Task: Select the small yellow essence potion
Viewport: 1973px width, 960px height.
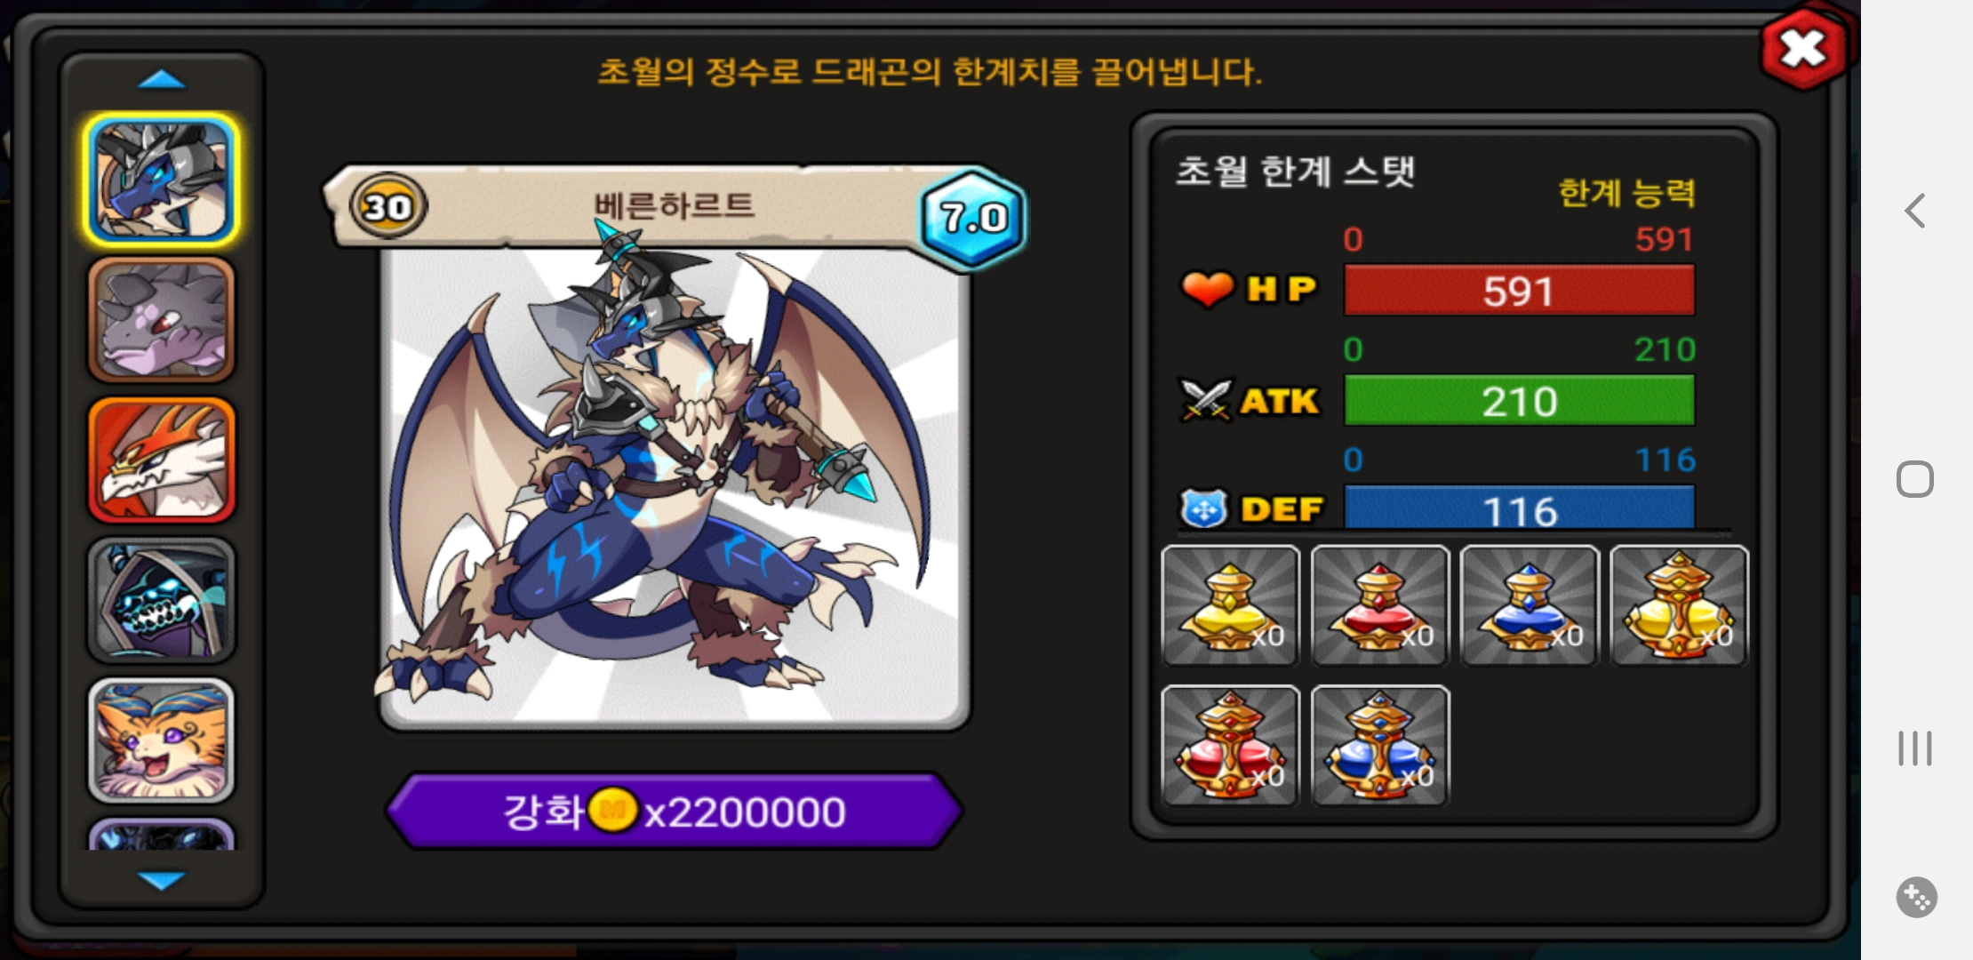Action: pyautogui.click(x=1231, y=605)
